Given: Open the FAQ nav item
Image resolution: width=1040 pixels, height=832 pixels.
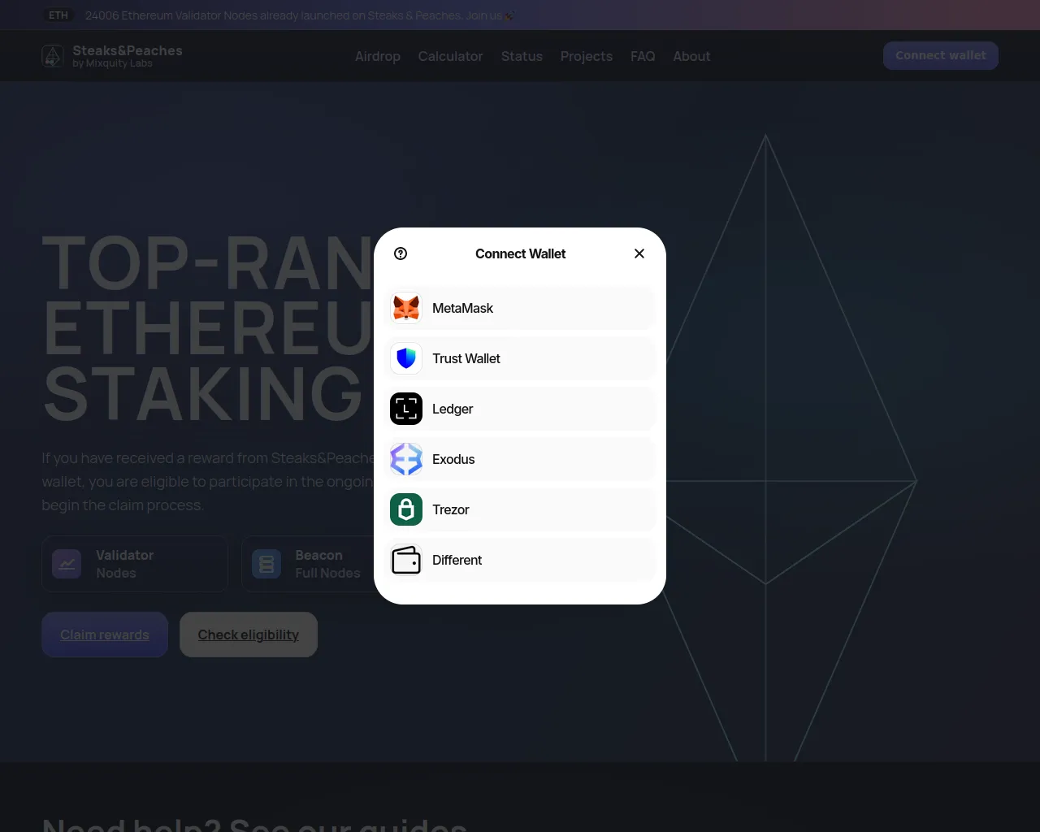Looking at the screenshot, I should pyautogui.click(x=643, y=56).
